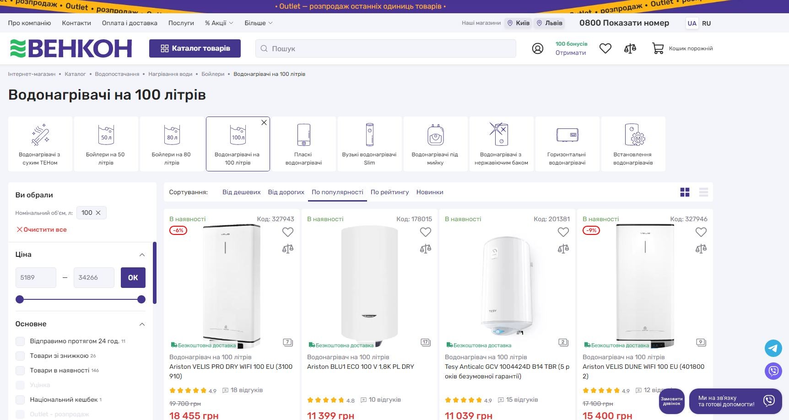Viewport: 789px width, 420px height.
Task: Add Ariston BLU1 ECO to comparison
Action: (426, 249)
